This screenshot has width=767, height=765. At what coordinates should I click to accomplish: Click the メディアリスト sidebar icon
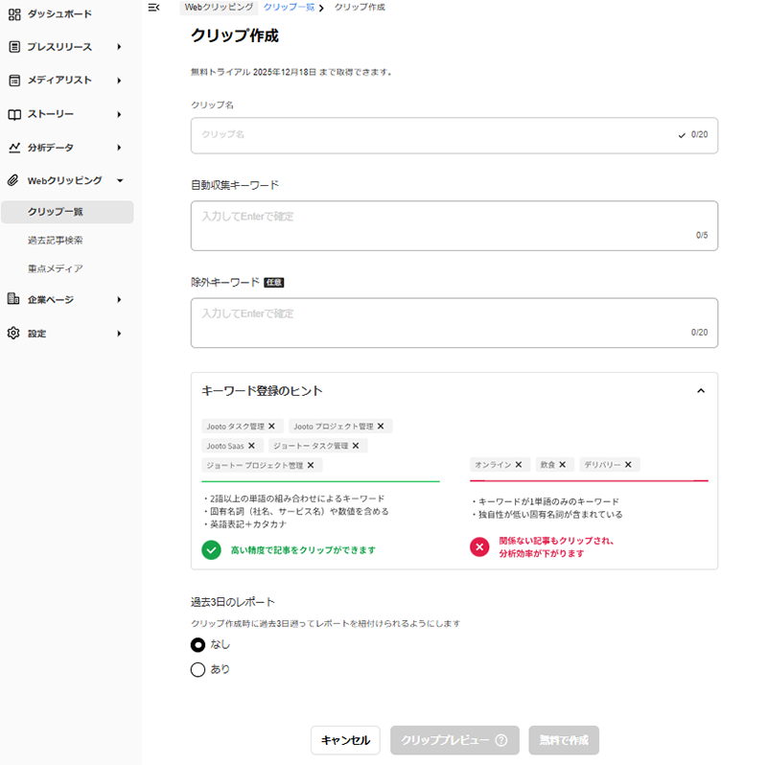14,81
